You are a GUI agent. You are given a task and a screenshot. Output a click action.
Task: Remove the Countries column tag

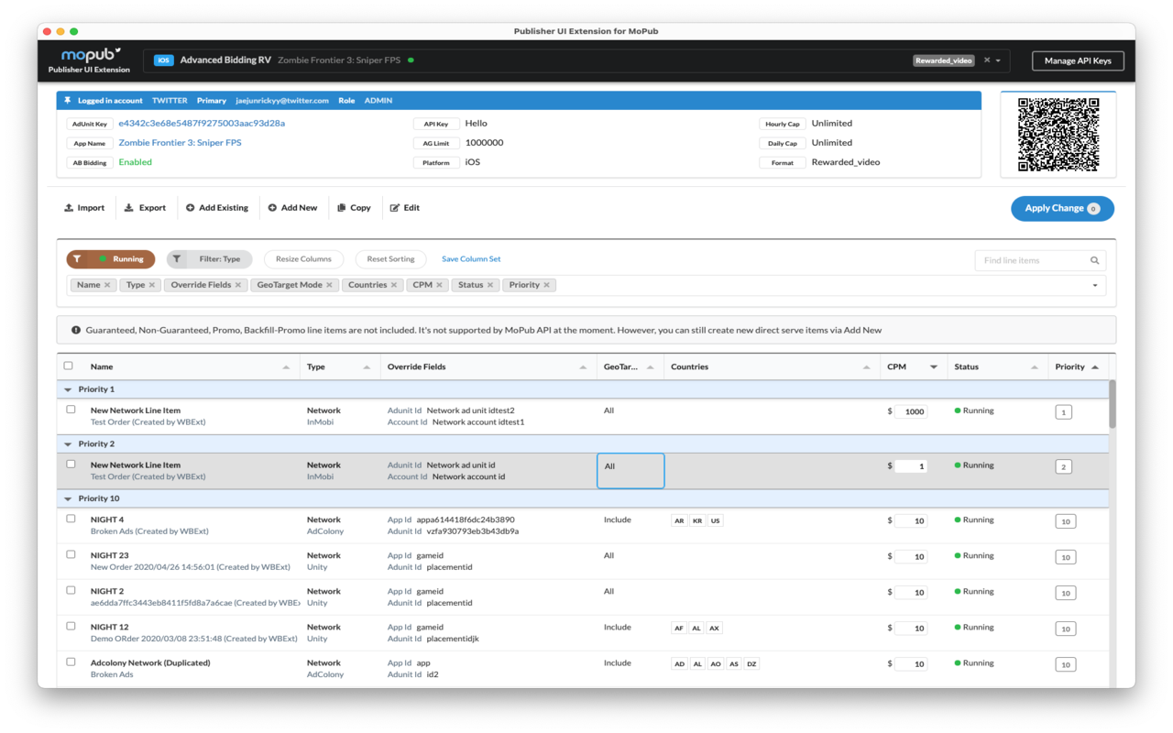pos(394,285)
